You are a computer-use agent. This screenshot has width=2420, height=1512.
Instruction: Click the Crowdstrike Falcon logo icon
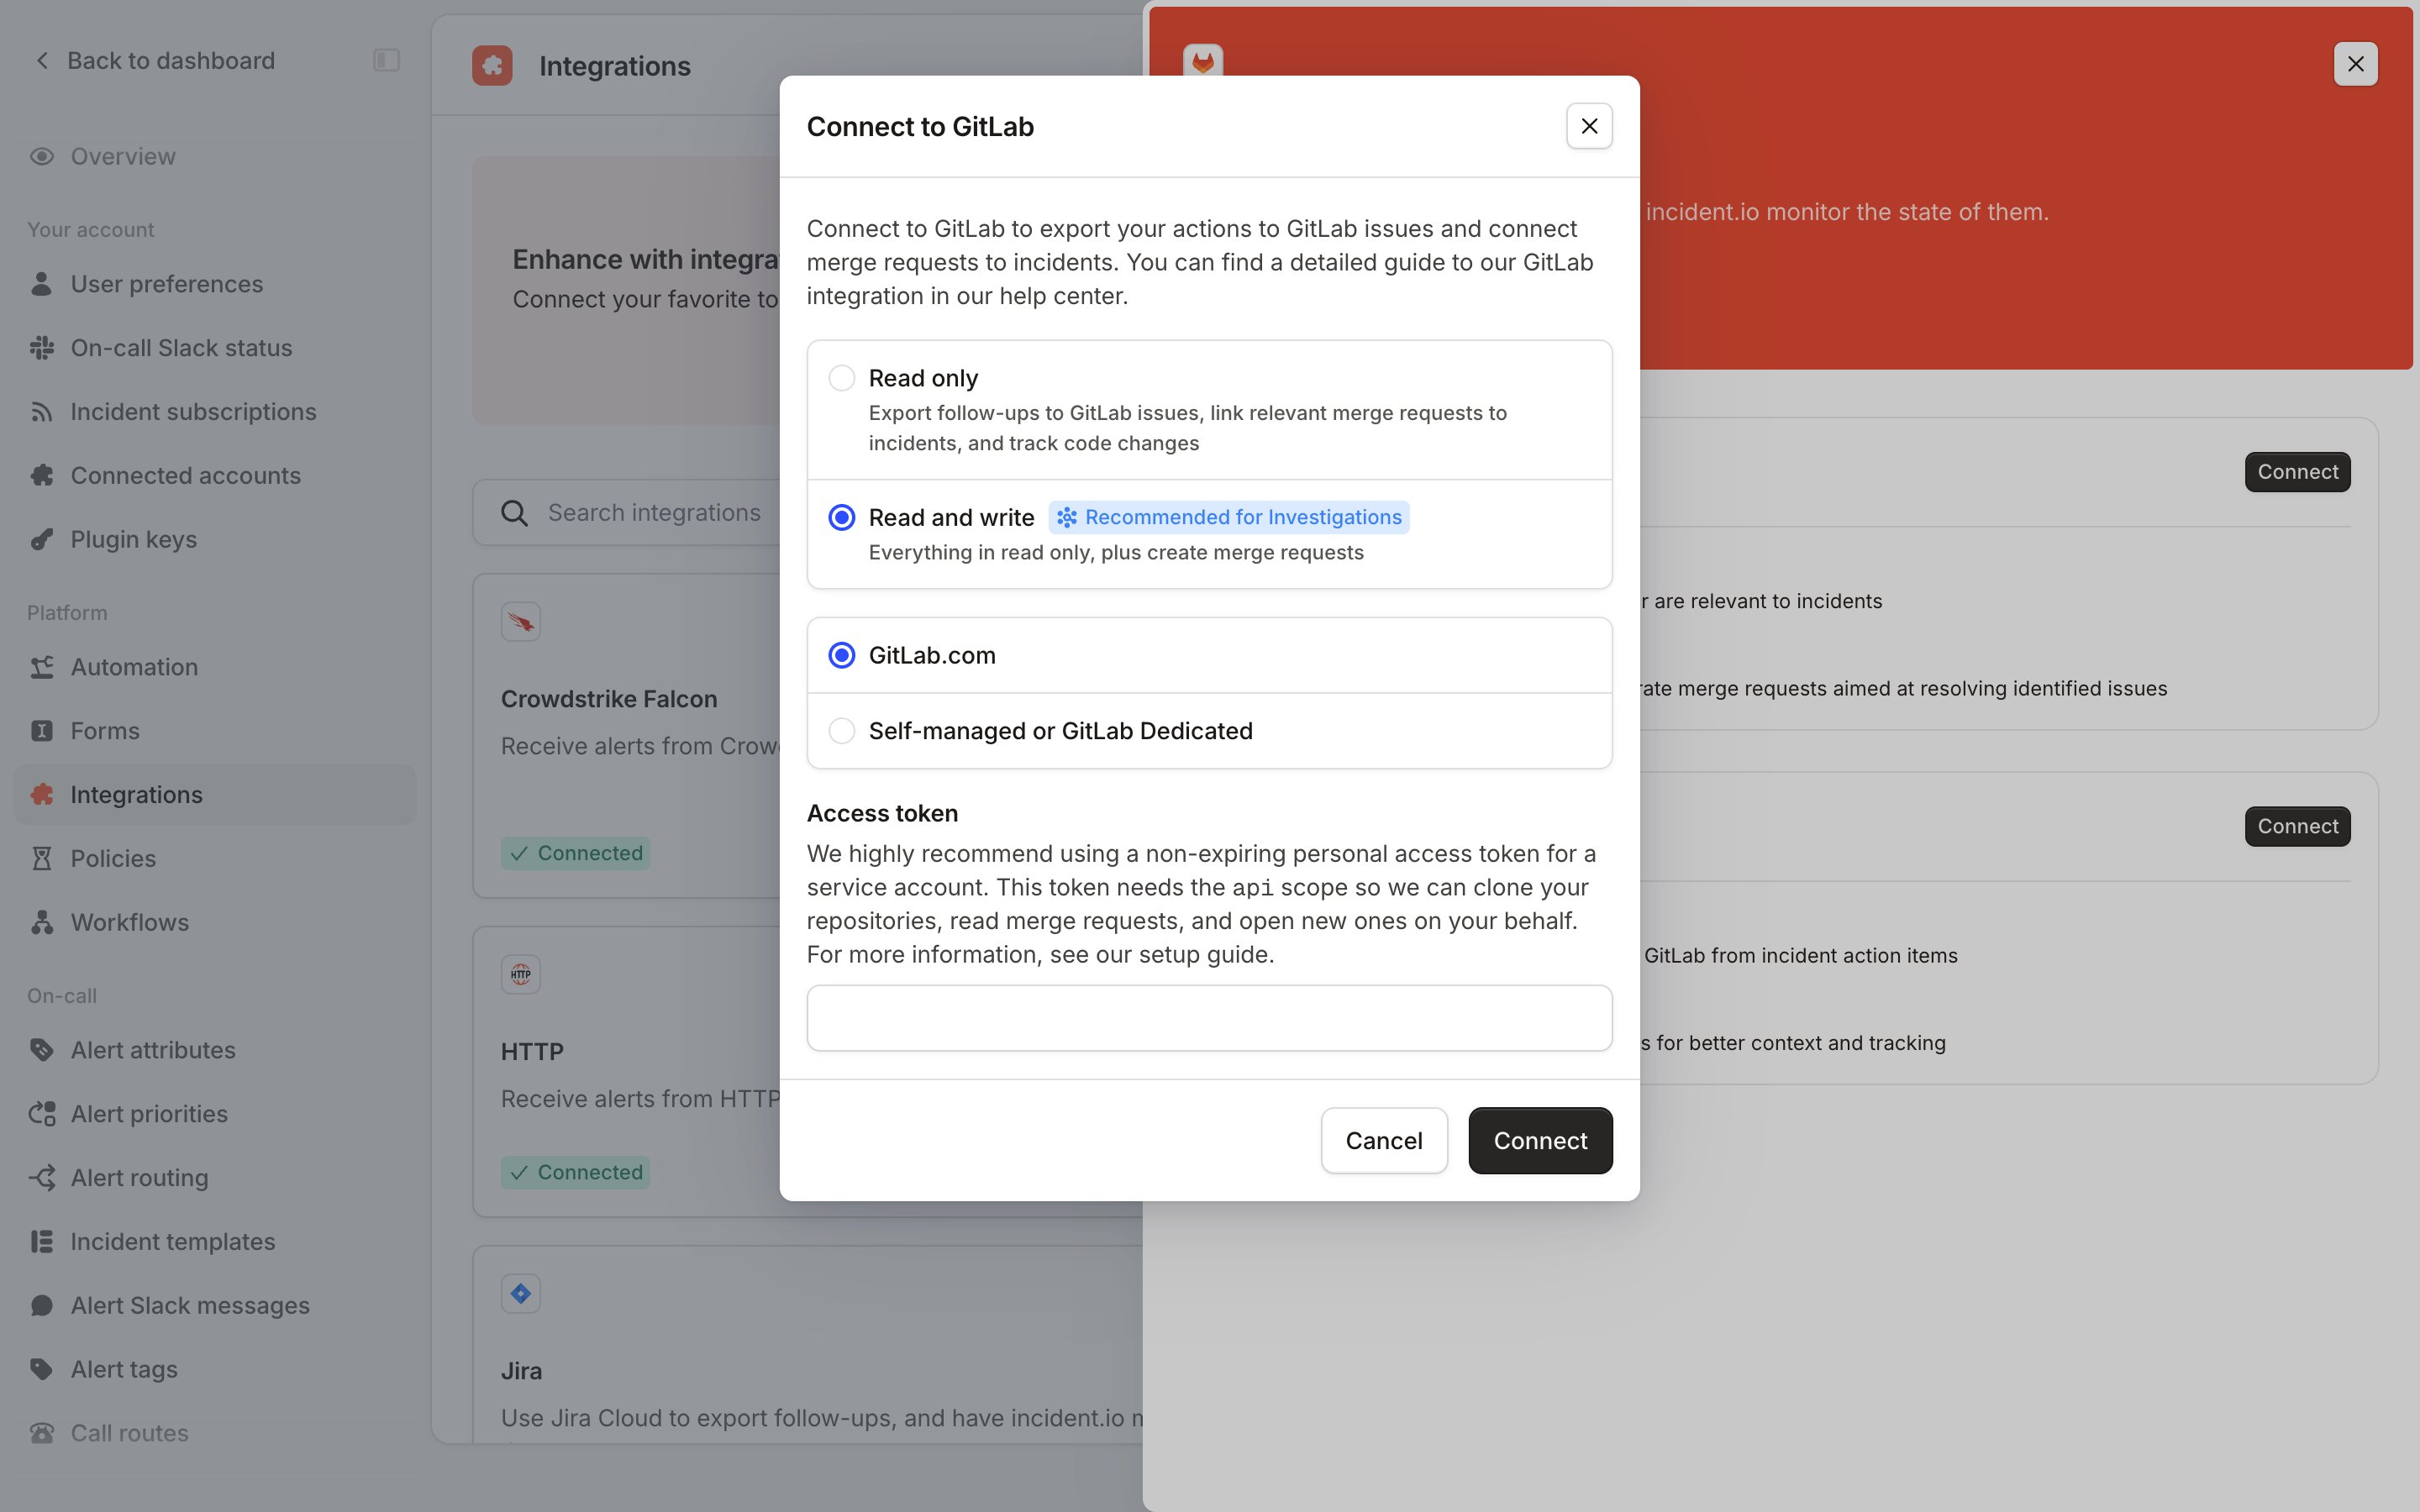pyautogui.click(x=521, y=622)
